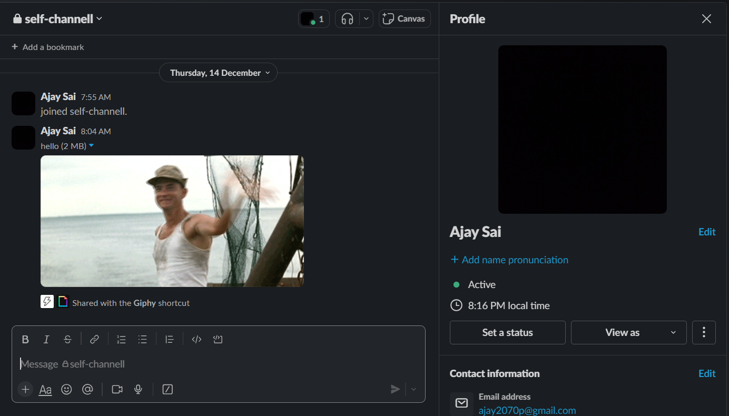Open the Canvas tab
Viewport: 729px width, 416px height.
[x=405, y=19]
